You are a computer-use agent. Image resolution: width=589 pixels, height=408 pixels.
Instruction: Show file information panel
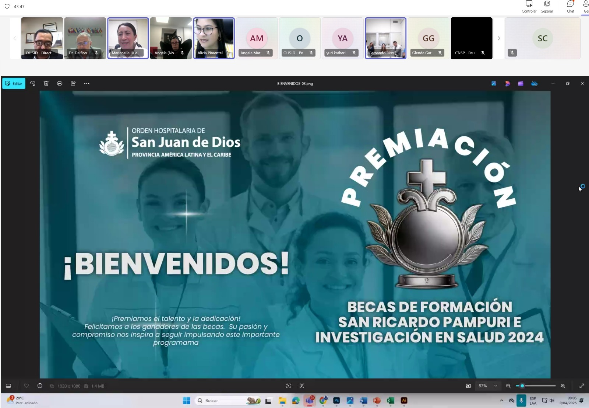point(40,386)
